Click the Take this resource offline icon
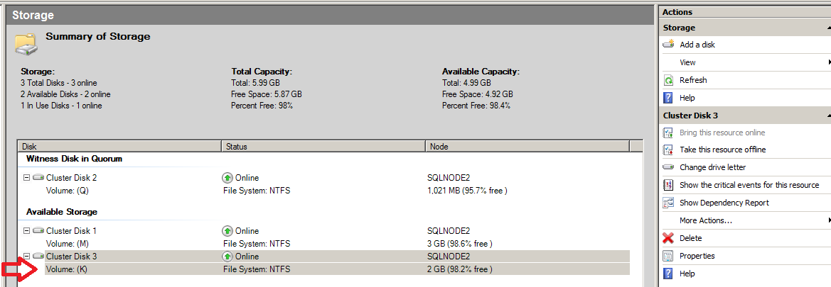831x287 pixels. click(x=668, y=150)
